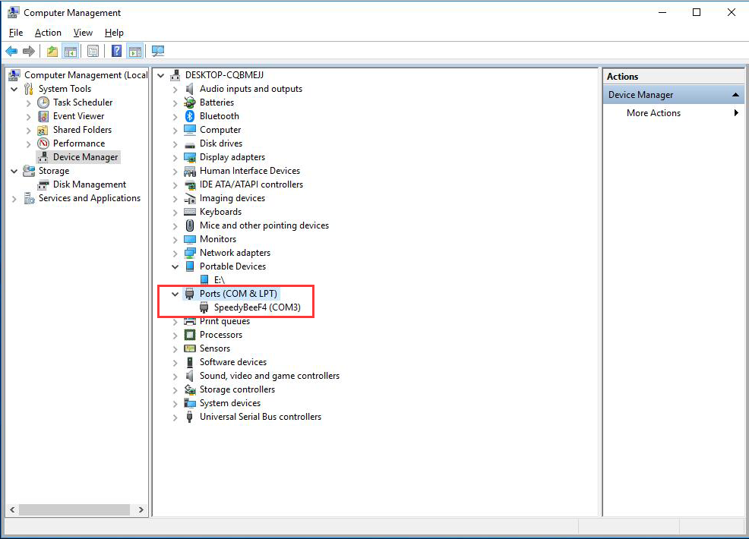Open the View menu
Screen dimensions: 749x539
(x=83, y=33)
